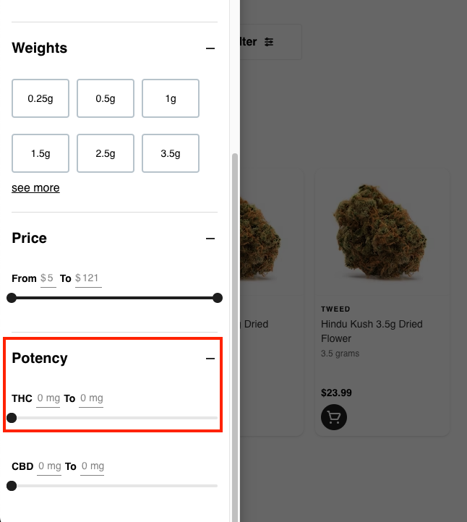
Task: Click the Price To input field
Action: point(87,278)
